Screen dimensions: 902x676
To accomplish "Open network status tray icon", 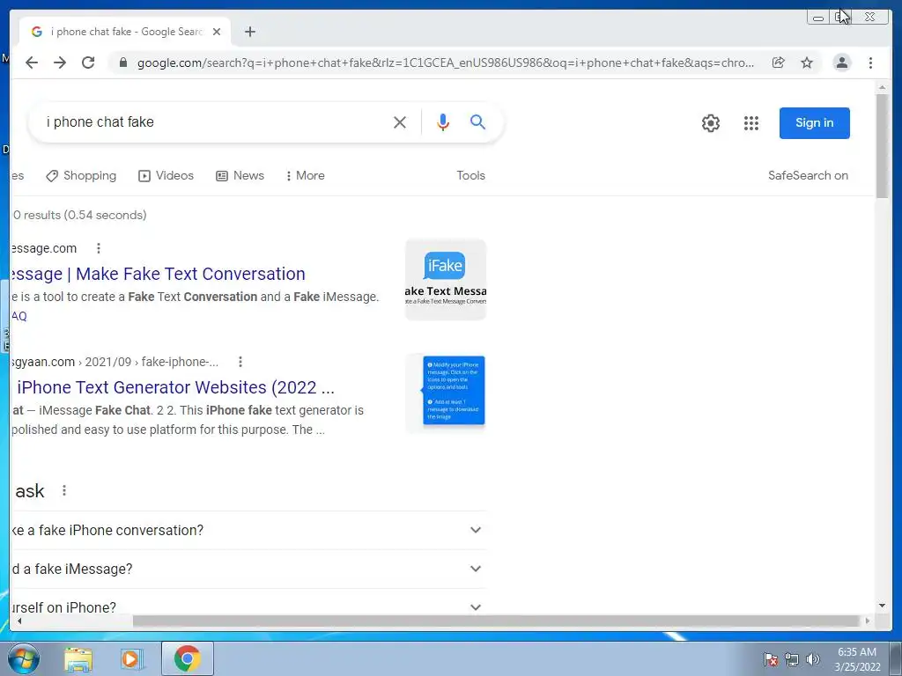I will [x=792, y=659].
